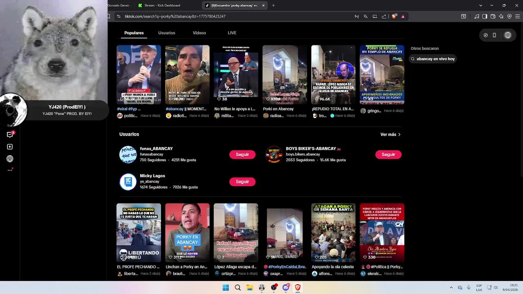Open Brave Leo AI sparkle icon

tap(501, 16)
